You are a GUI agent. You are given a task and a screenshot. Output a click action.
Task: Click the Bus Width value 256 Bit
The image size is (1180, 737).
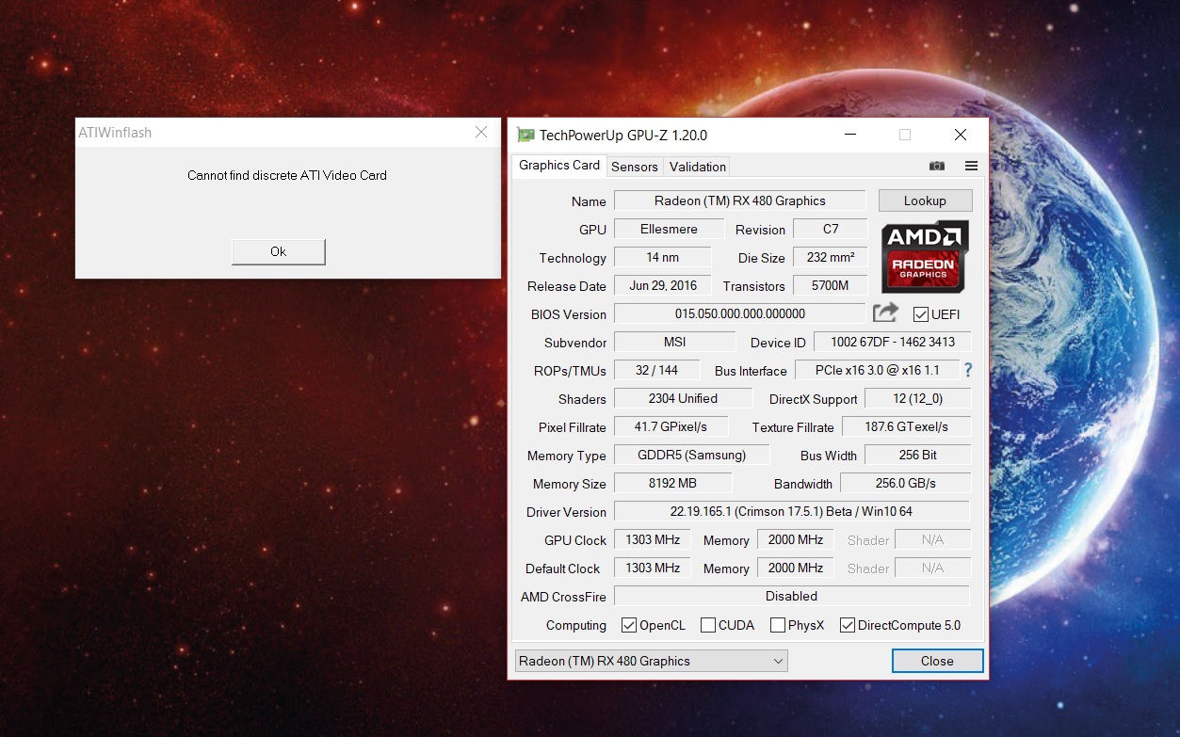(917, 455)
